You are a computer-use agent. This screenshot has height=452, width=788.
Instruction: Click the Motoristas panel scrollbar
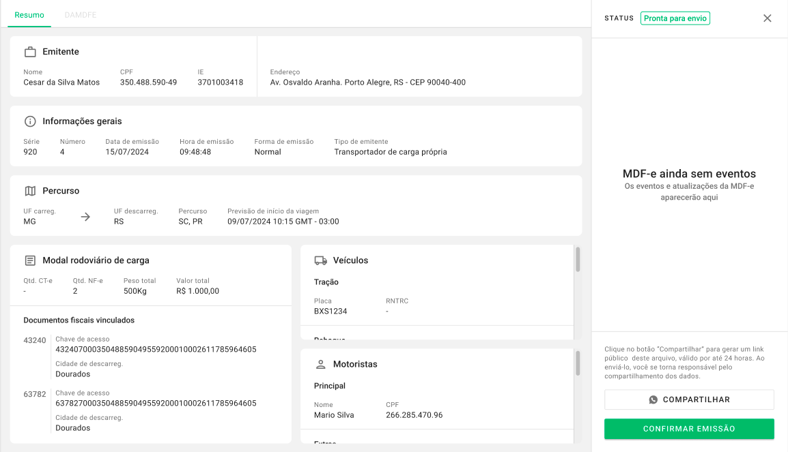point(578,363)
